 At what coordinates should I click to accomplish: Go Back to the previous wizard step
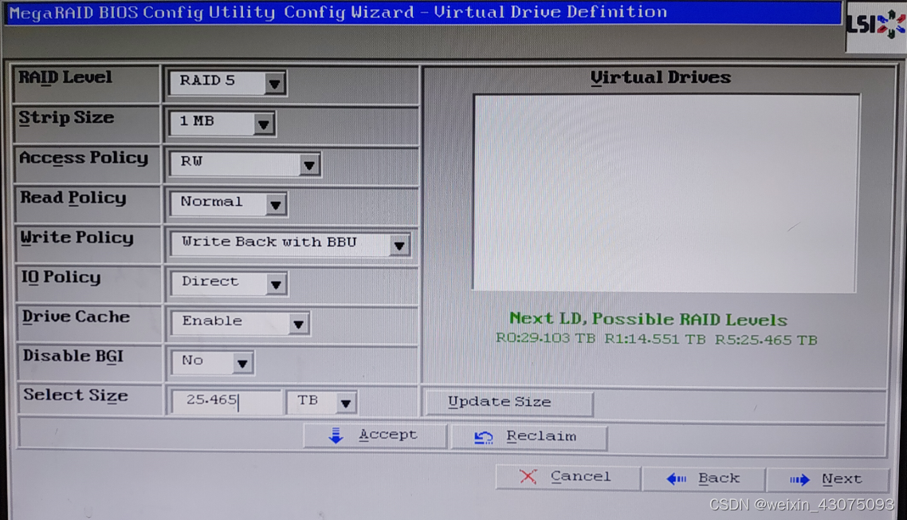(704, 479)
